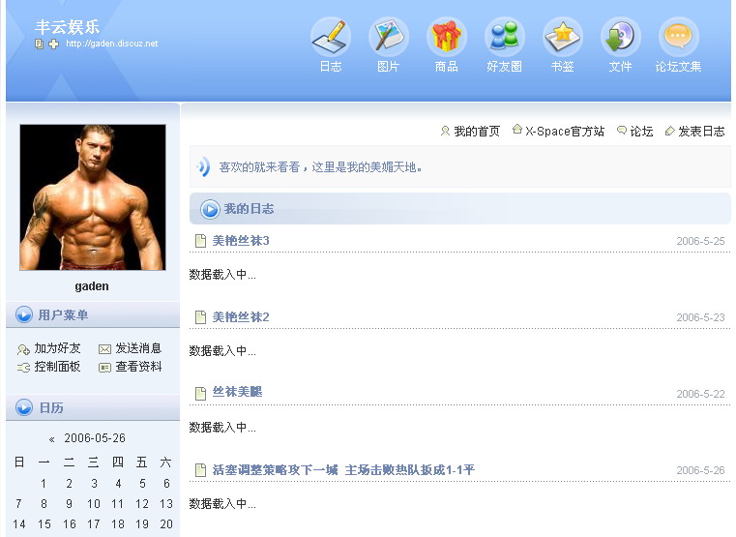
Task: Click the envelope icon beside 发送消息
Action: tap(104, 349)
